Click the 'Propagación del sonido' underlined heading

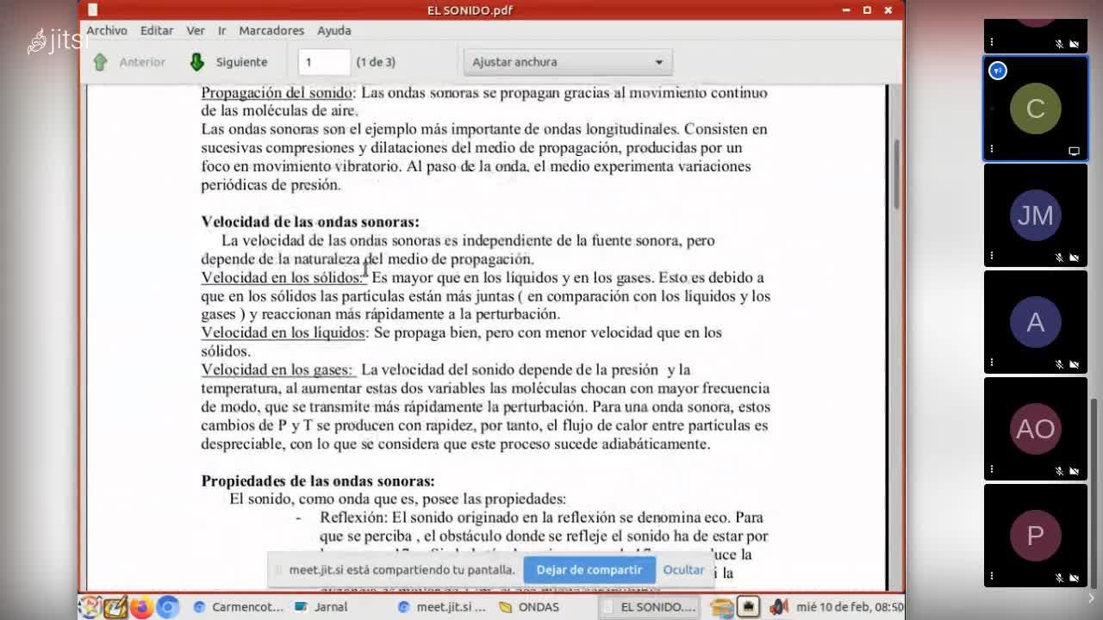pos(277,92)
